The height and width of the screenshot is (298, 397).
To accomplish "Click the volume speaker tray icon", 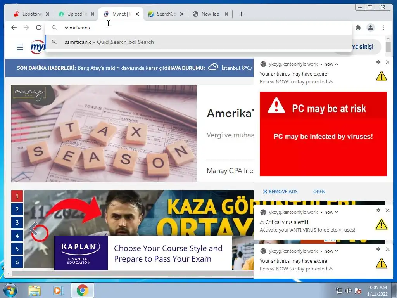I will pyautogui.click(x=348, y=291).
